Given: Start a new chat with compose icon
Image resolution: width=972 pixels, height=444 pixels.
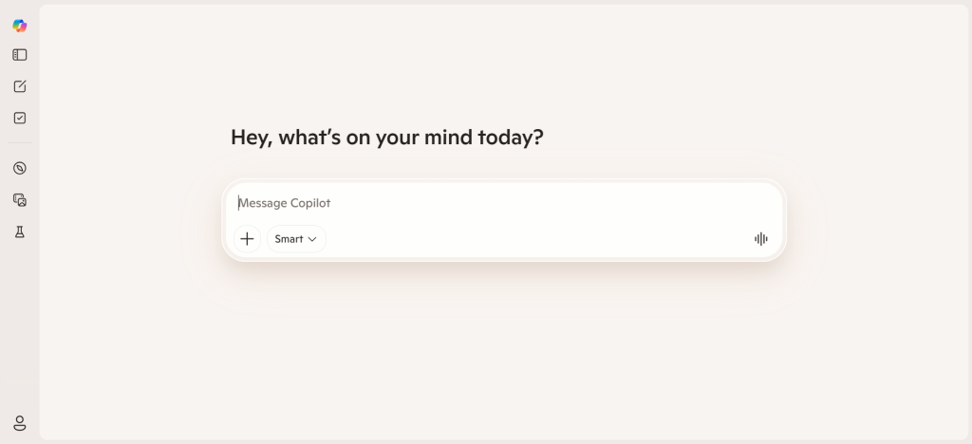Looking at the screenshot, I should point(19,86).
